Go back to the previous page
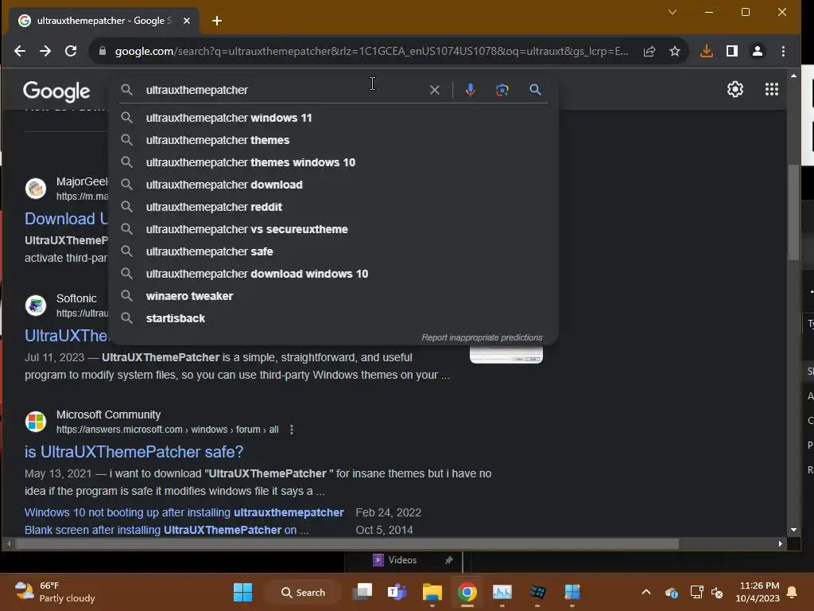Viewport: 814px width, 611px height. (20, 51)
